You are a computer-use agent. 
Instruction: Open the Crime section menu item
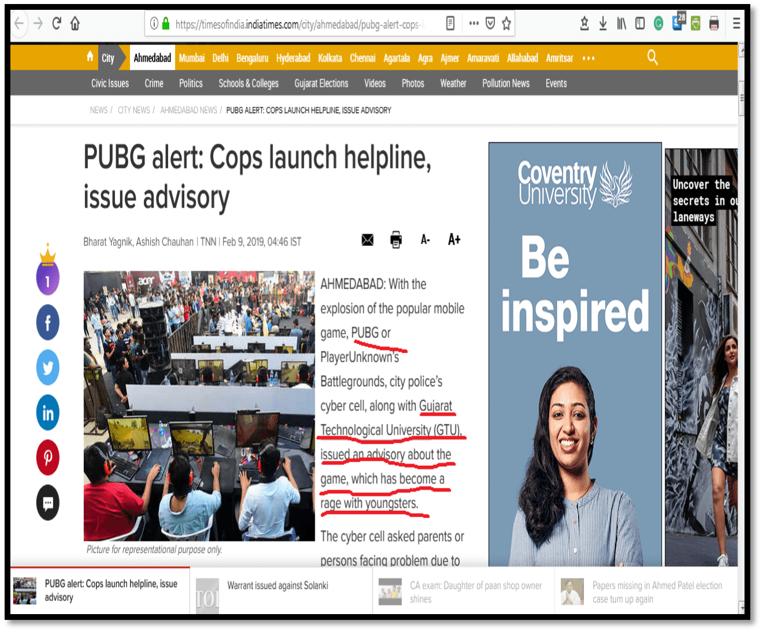point(154,84)
